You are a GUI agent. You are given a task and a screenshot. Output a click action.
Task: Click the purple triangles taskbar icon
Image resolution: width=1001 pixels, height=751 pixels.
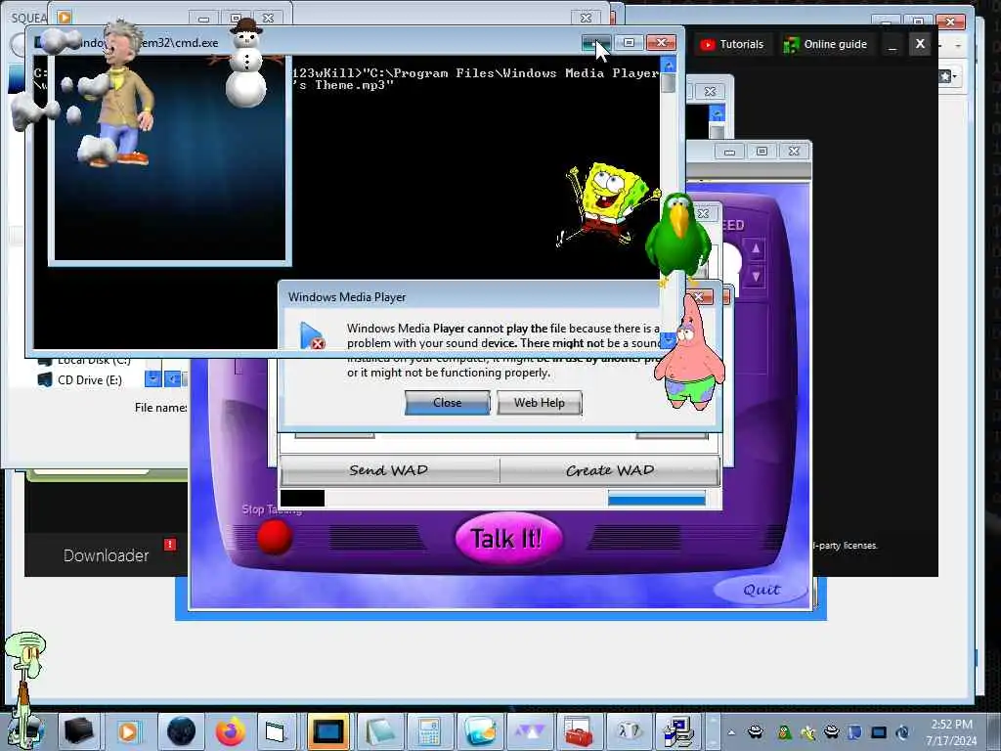pos(529,731)
